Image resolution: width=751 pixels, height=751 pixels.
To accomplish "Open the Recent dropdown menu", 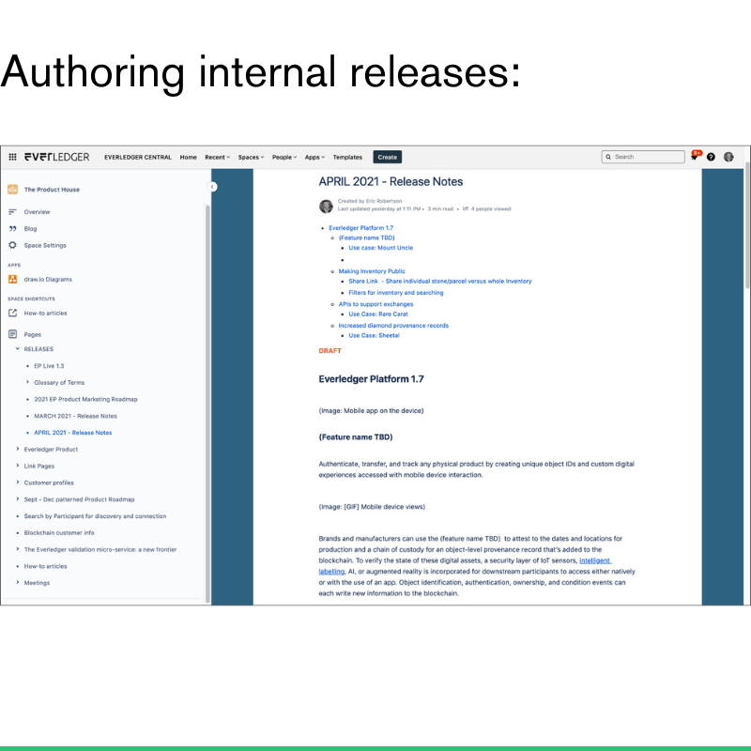I will point(218,157).
